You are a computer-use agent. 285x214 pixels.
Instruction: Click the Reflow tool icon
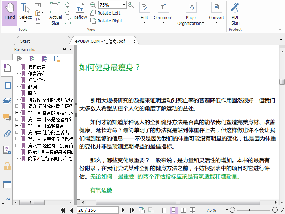(80, 8)
